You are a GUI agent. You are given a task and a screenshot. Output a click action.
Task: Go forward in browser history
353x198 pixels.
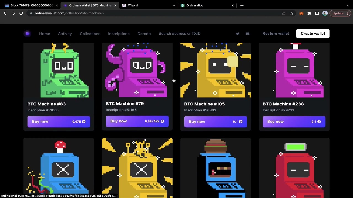click(x=13, y=13)
